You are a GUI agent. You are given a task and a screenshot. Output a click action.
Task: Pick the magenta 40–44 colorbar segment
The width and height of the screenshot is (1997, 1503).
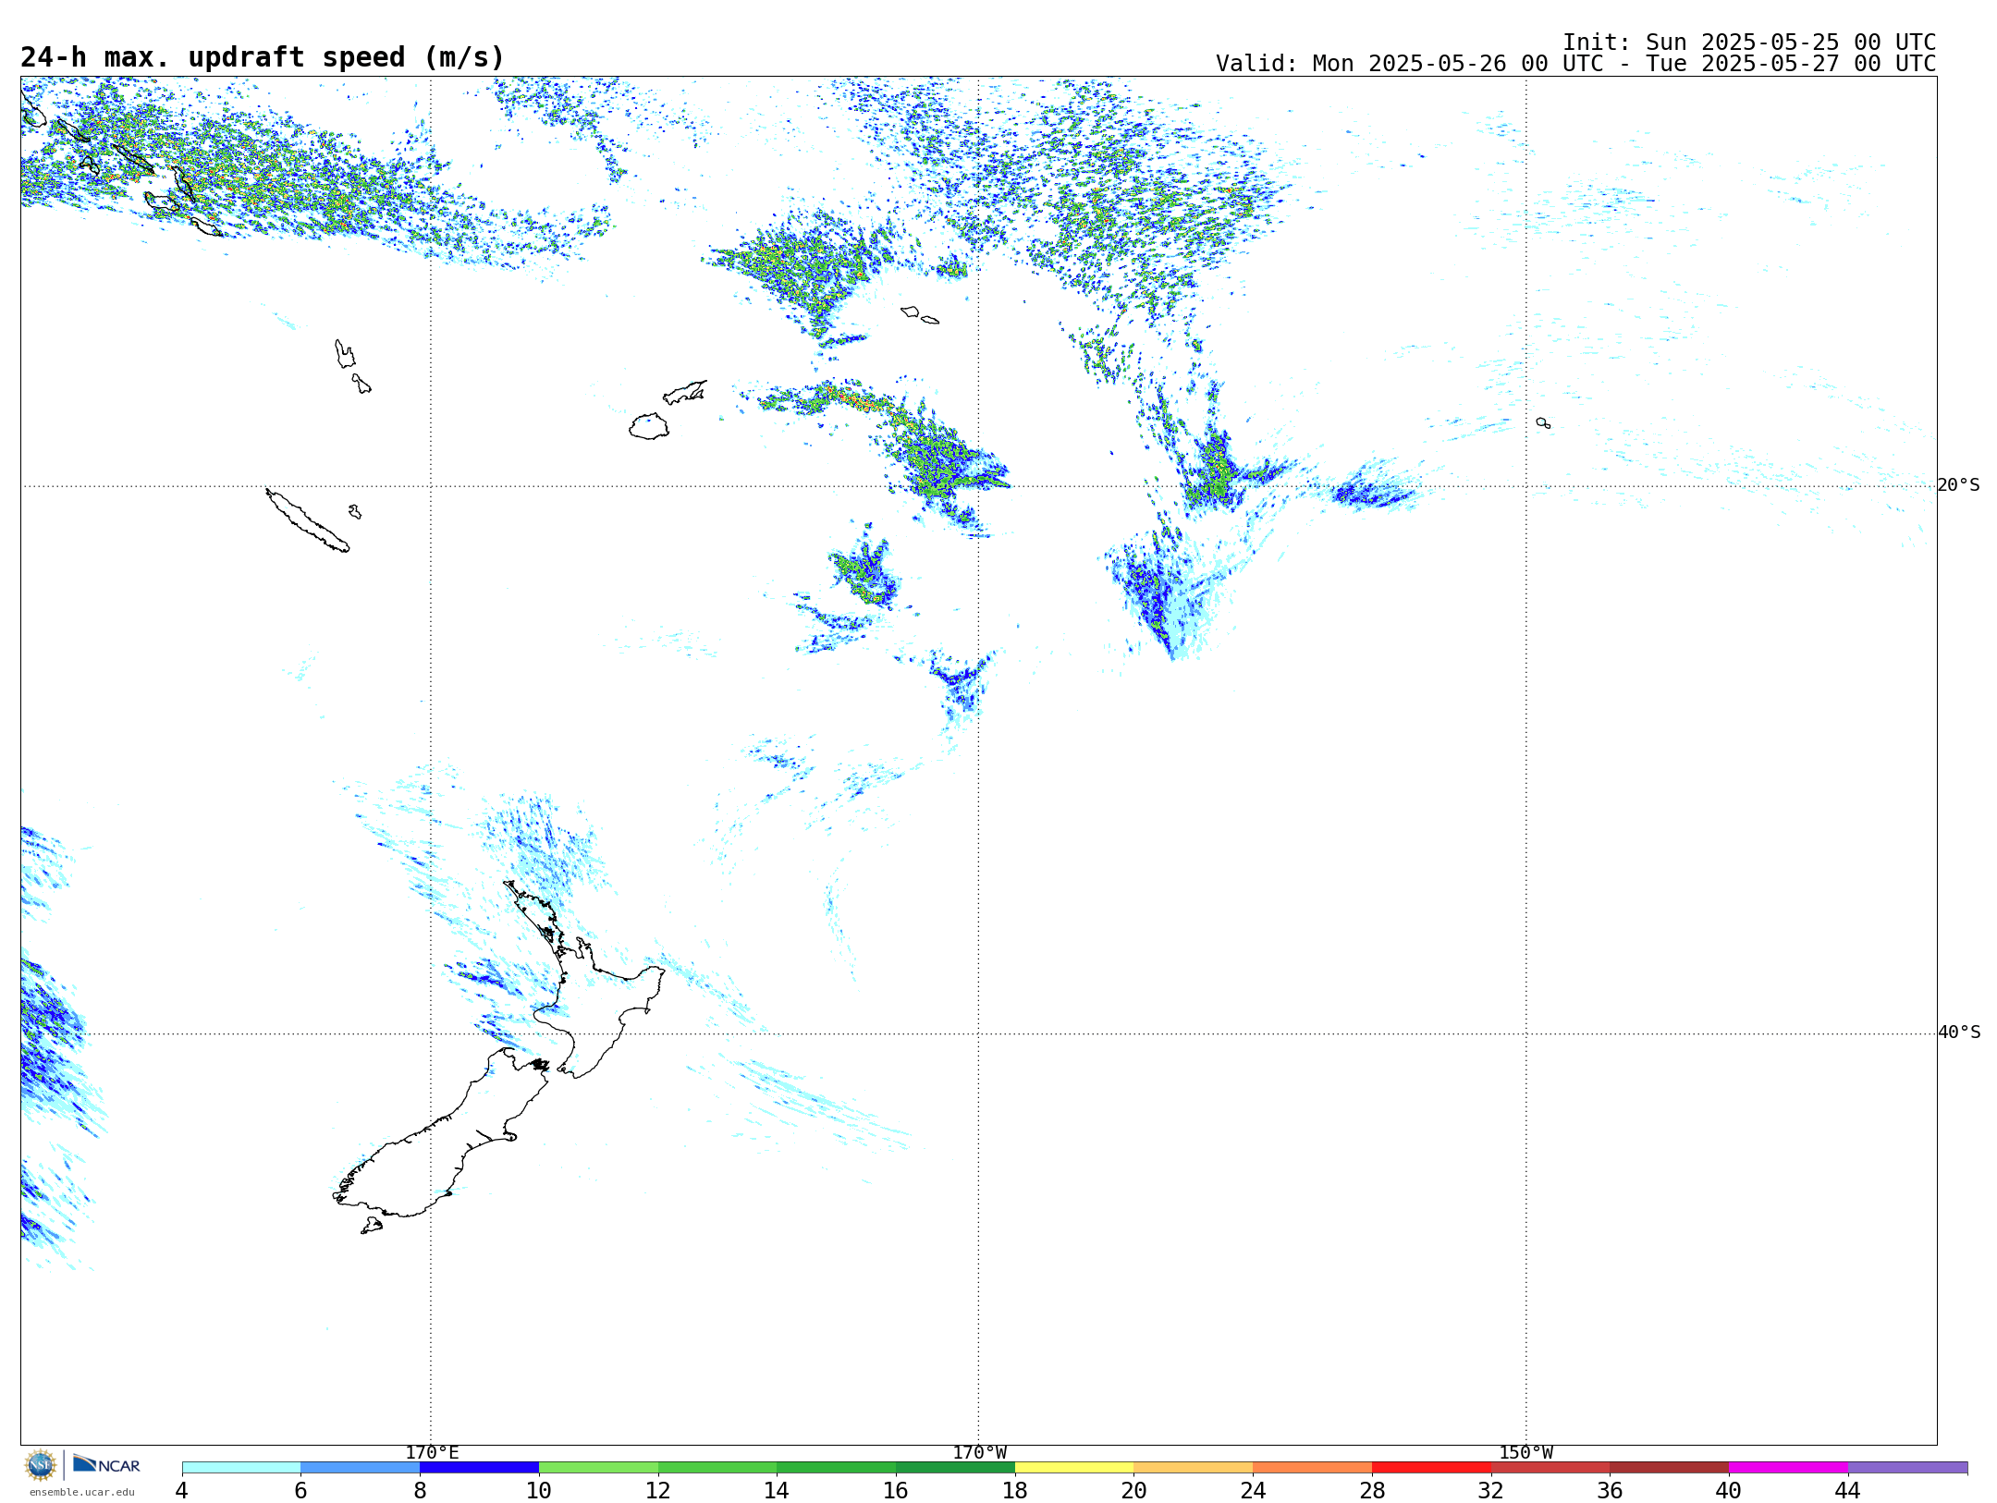1788,1467
